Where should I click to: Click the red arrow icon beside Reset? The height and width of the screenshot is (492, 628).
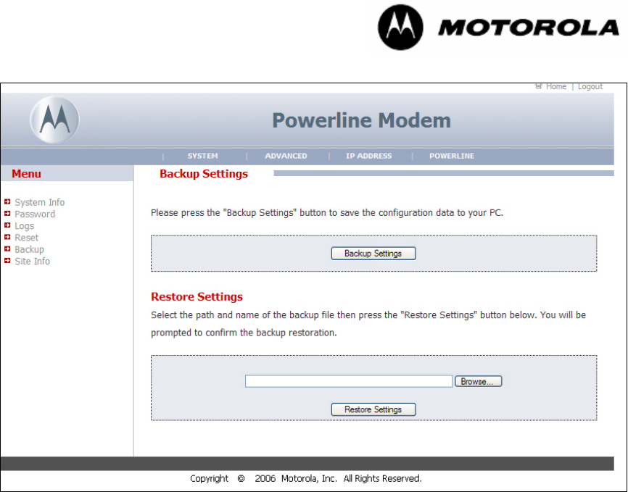coord(7,237)
